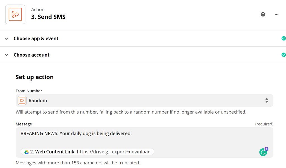Viewport: 286px width, 168px height.
Task: Click the small app icon beside Random
Action: [22, 100]
